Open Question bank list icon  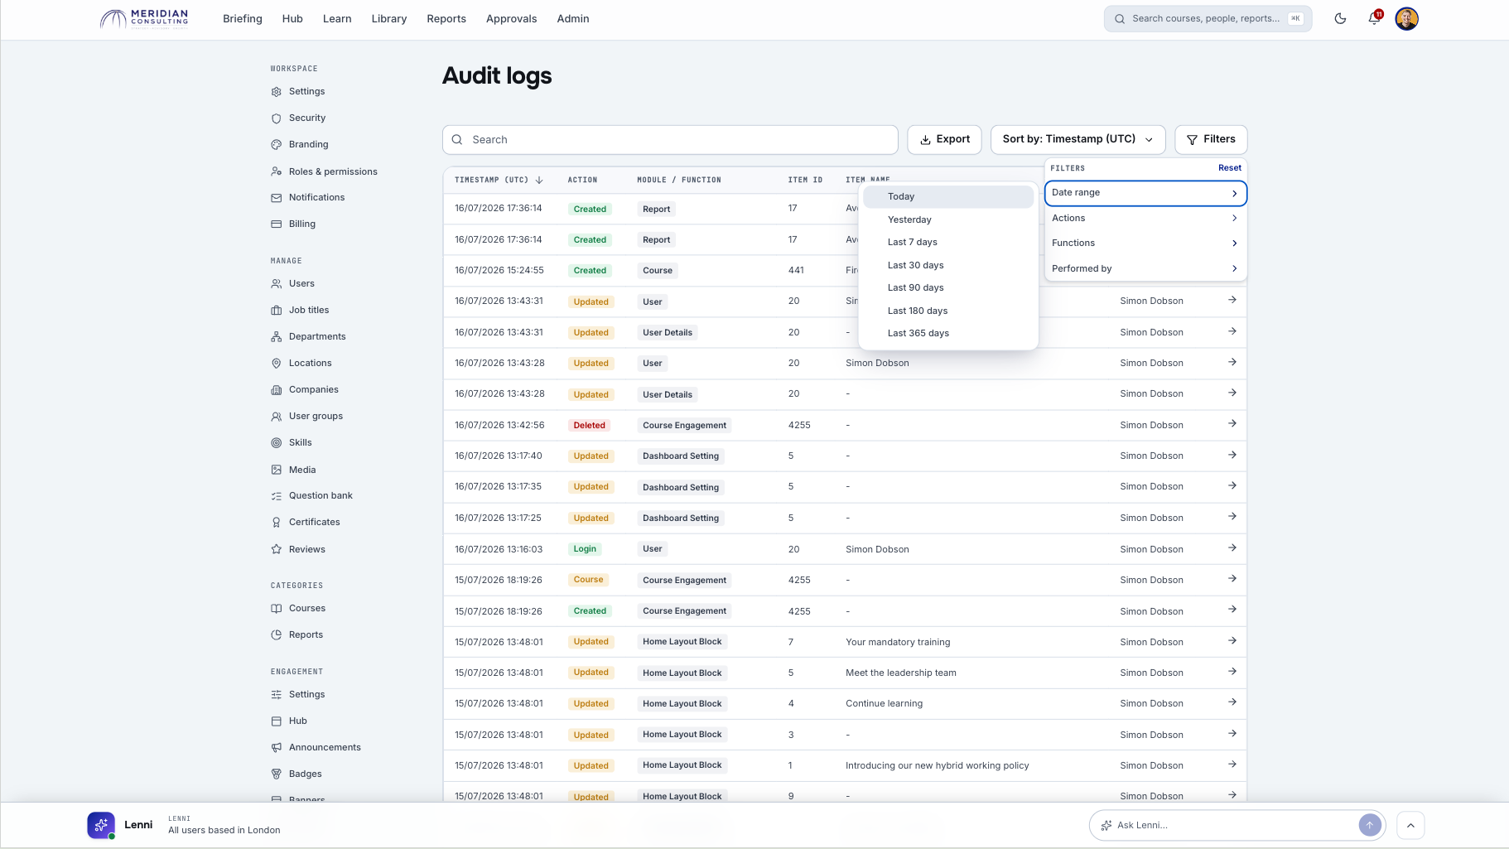(x=277, y=496)
